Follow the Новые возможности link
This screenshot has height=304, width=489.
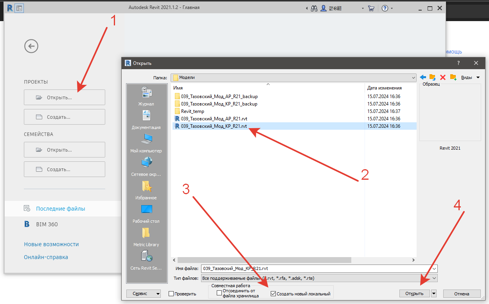(51, 244)
